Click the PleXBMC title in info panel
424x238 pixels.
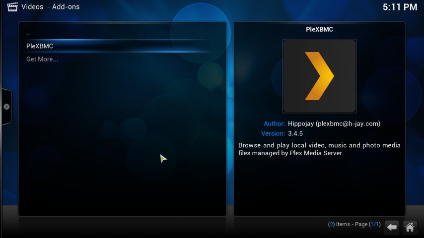coord(319,29)
